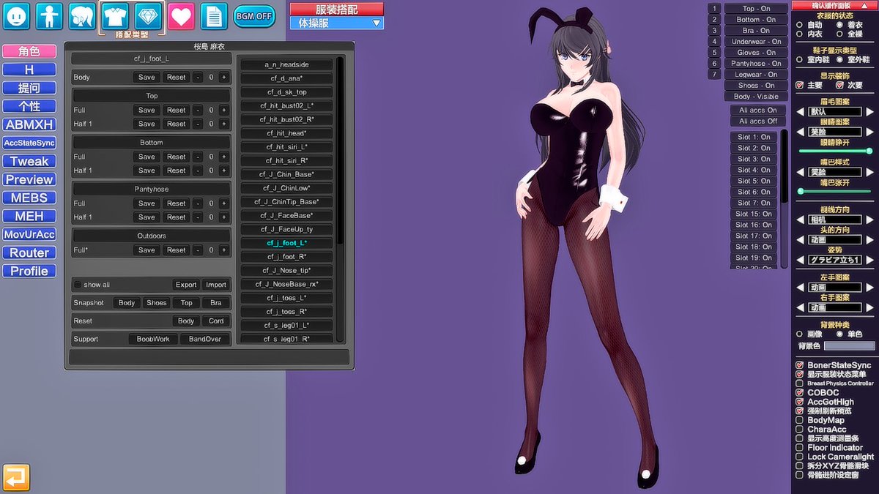
Task: Click next arrow for 右手图案
Action: (869, 307)
